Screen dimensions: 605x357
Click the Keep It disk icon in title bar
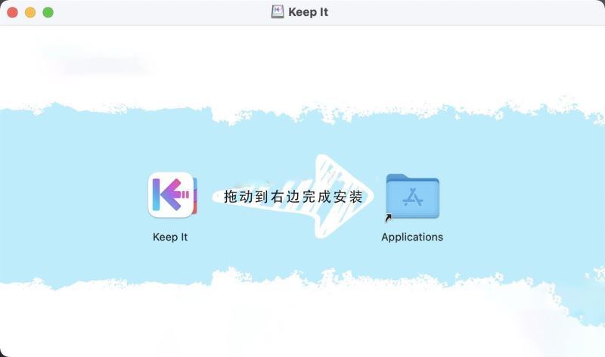pyautogui.click(x=278, y=12)
